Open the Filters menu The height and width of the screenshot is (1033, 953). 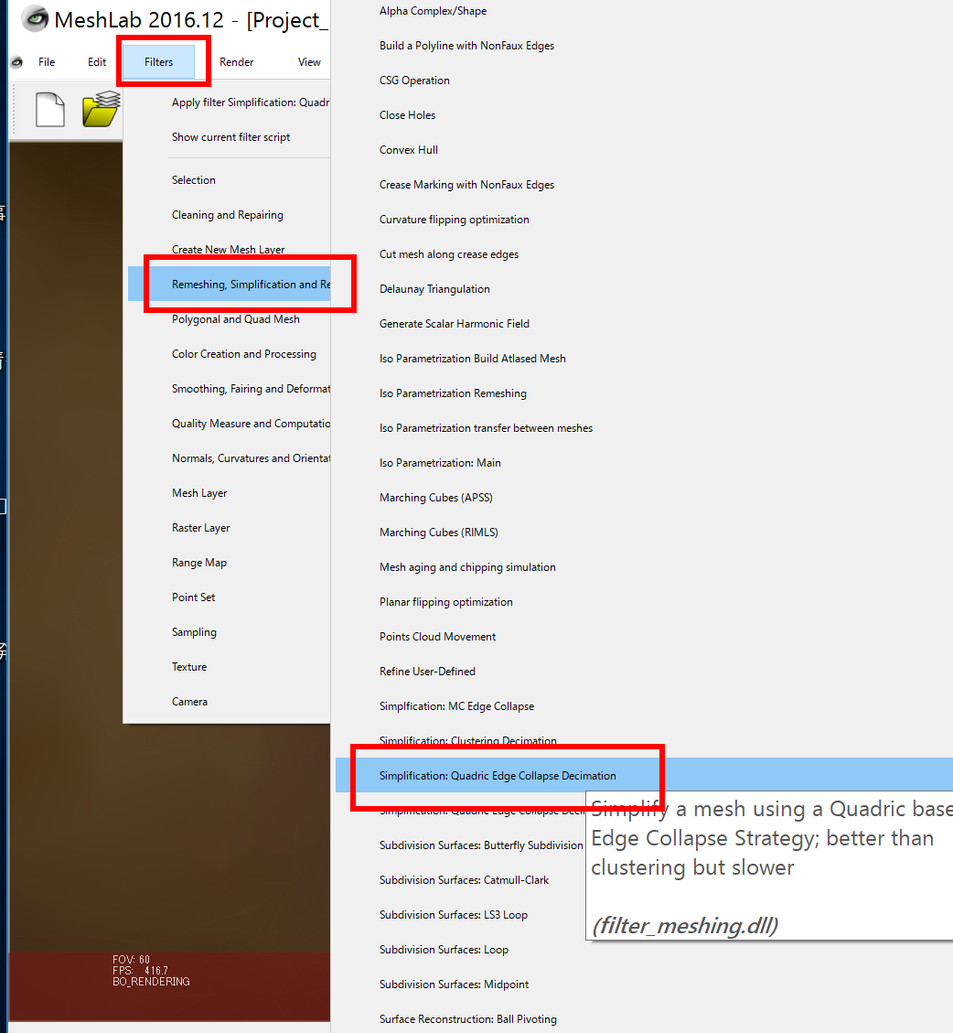[159, 62]
